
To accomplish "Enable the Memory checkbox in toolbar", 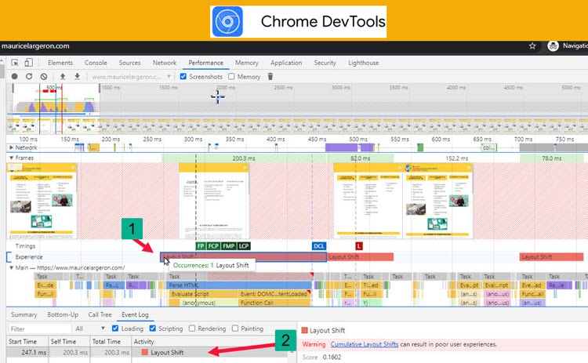I will tap(231, 77).
